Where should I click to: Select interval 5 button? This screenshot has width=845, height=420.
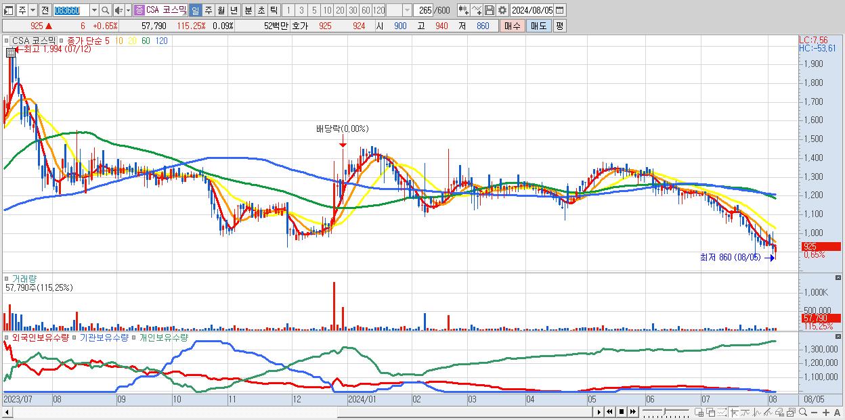click(314, 10)
